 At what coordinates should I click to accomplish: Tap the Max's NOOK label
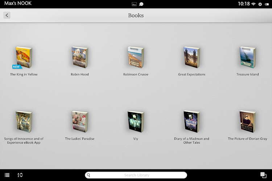[x=18, y=3]
